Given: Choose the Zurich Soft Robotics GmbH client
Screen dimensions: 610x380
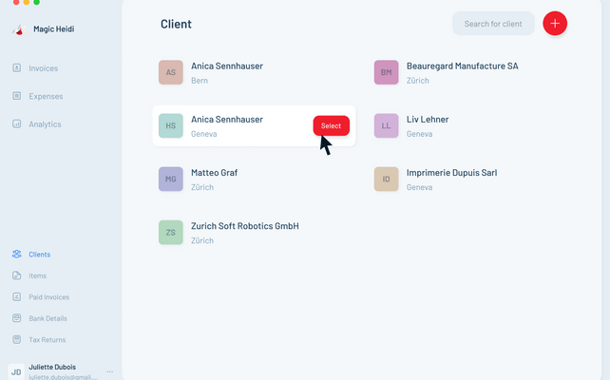Looking at the screenshot, I should click(x=244, y=232).
